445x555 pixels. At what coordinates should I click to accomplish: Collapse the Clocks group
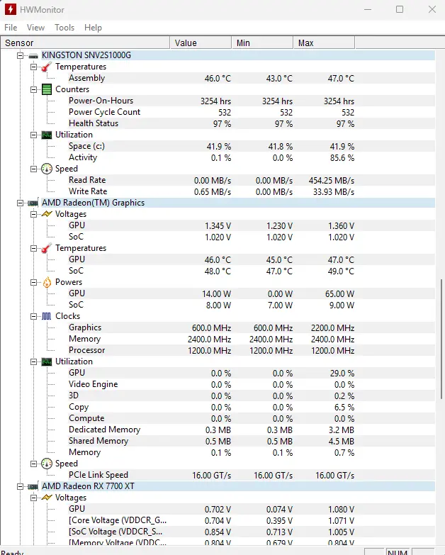[33, 316]
